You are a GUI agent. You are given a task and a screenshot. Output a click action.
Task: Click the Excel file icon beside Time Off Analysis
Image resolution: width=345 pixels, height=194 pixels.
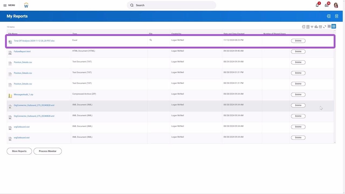(x=10, y=41)
